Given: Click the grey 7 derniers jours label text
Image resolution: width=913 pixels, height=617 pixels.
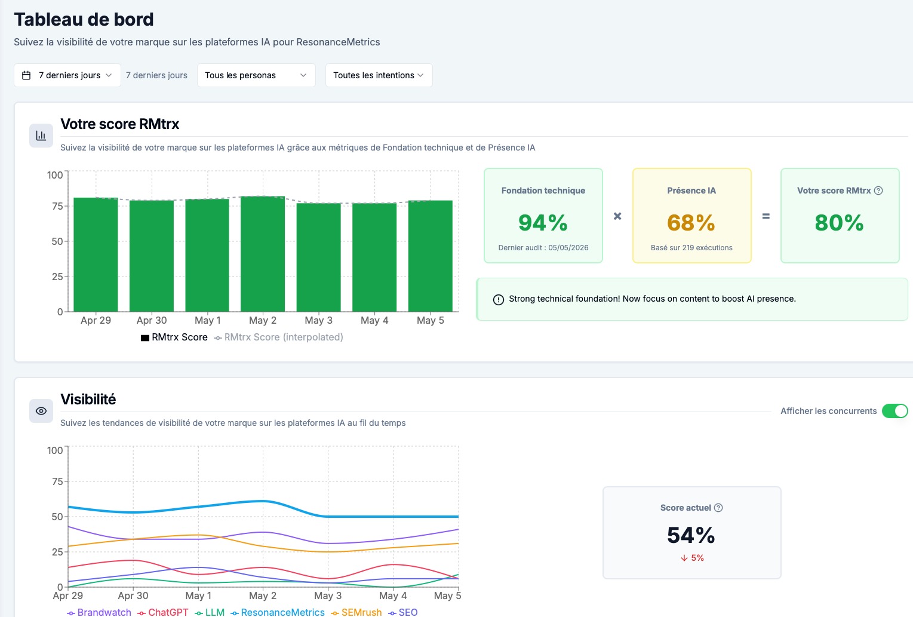Looking at the screenshot, I should [x=156, y=75].
